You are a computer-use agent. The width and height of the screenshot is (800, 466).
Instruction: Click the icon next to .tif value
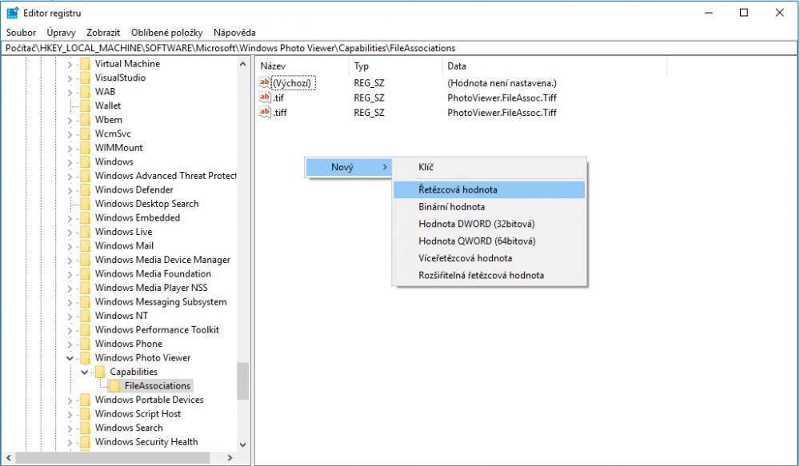pyautogui.click(x=265, y=98)
